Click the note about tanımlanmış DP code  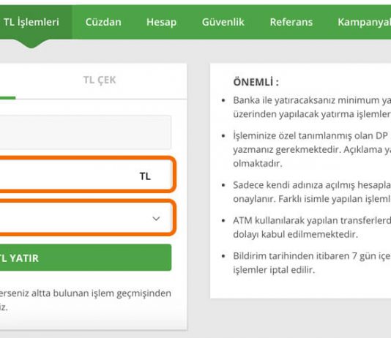click(x=312, y=149)
